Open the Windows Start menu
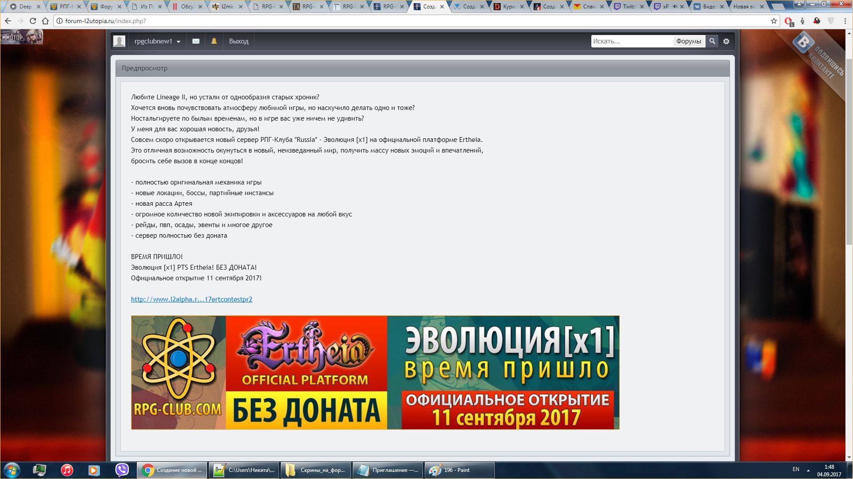853x479 pixels. click(x=12, y=470)
